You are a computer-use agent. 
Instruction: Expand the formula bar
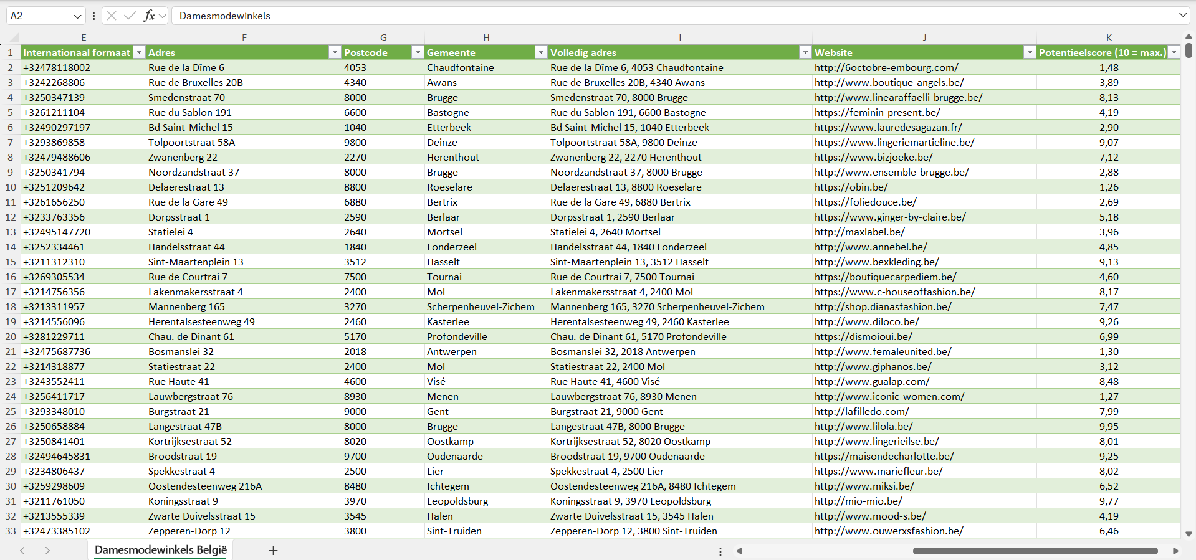[x=1182, y=16]
